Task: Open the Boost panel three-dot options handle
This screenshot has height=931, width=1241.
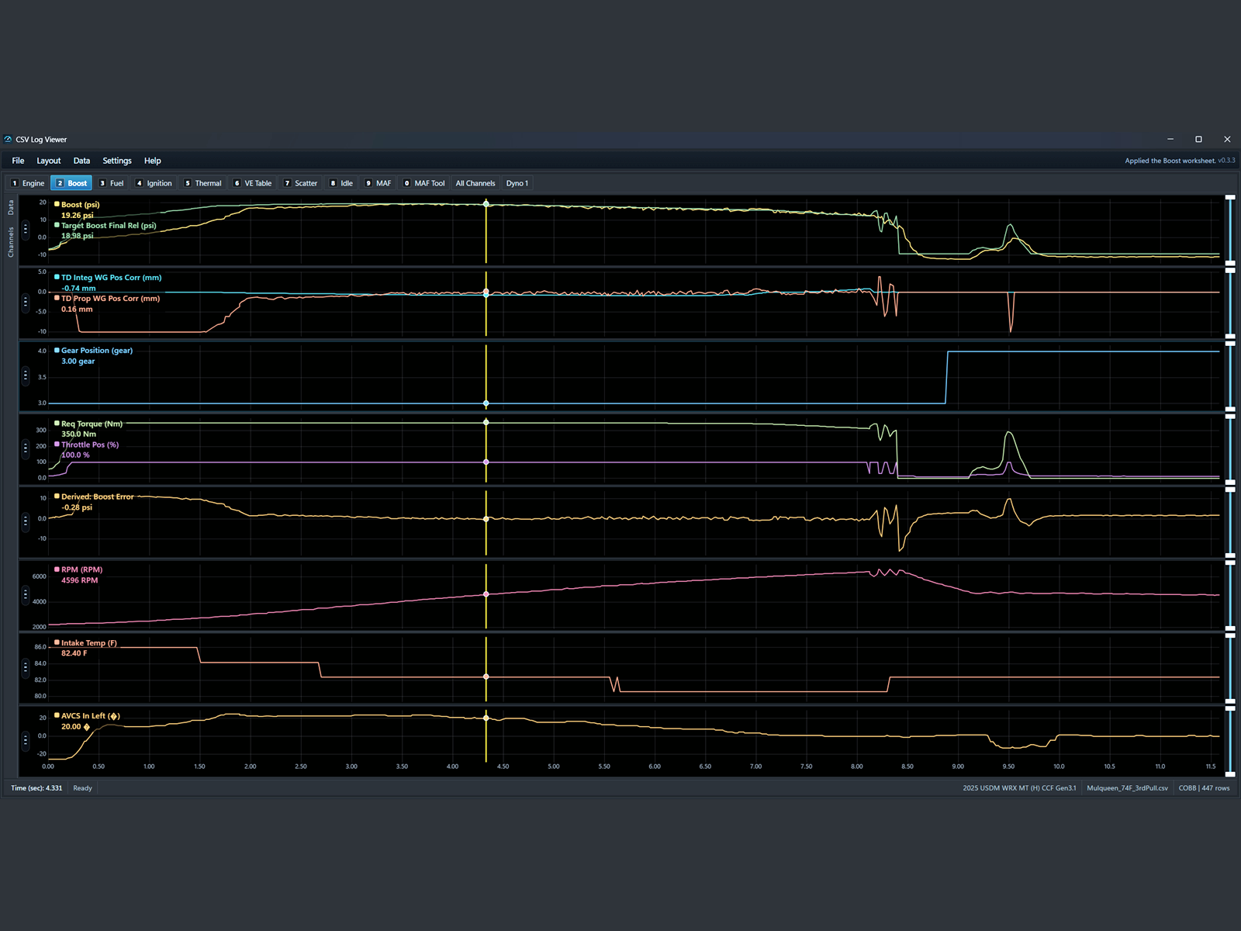Action: tap(26, 230)
